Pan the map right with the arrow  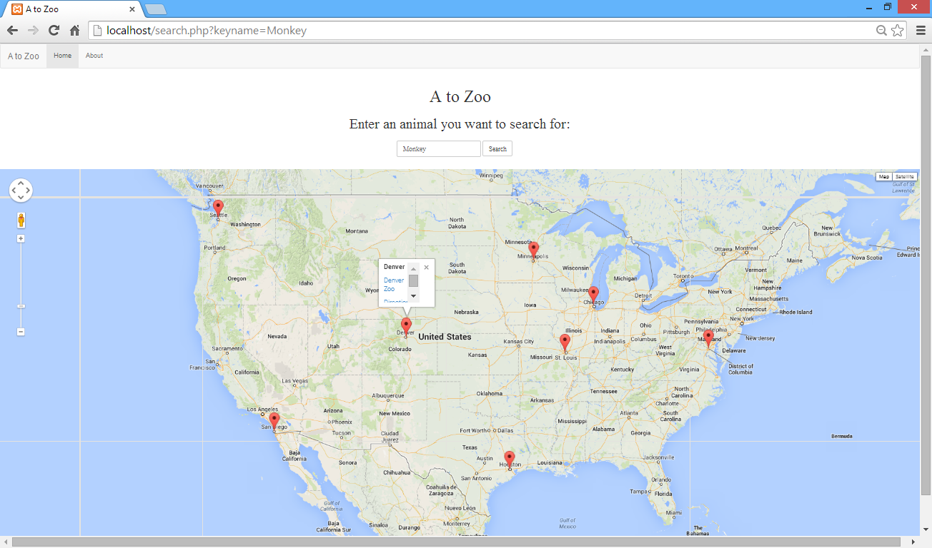(x=29, y=191)
